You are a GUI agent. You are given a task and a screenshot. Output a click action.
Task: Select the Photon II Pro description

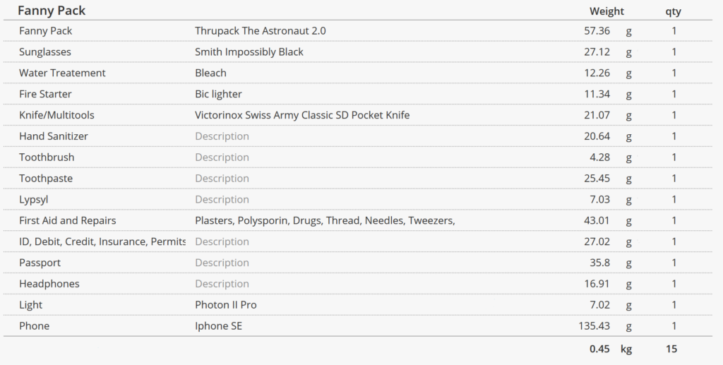tap(225, 304)
